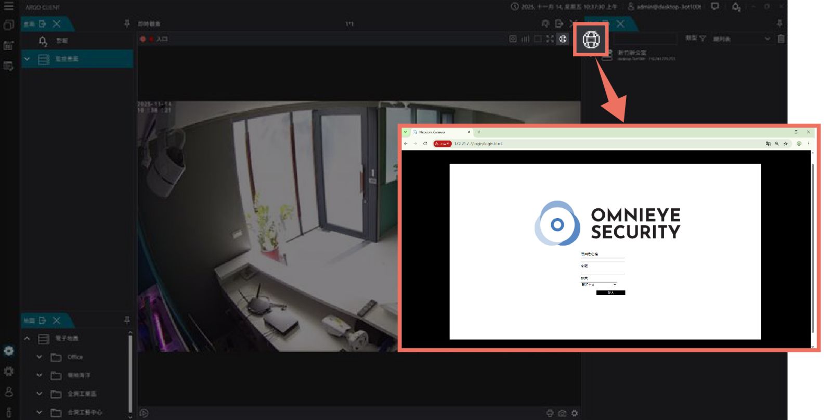Click the black login button
This screenshot has width=832, height=420.
pyautogui.click(x=610, y=293)
